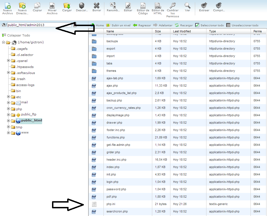Click the Nuevo Archivo toolbar icon

pyautogui.click(x=8, y=5)
